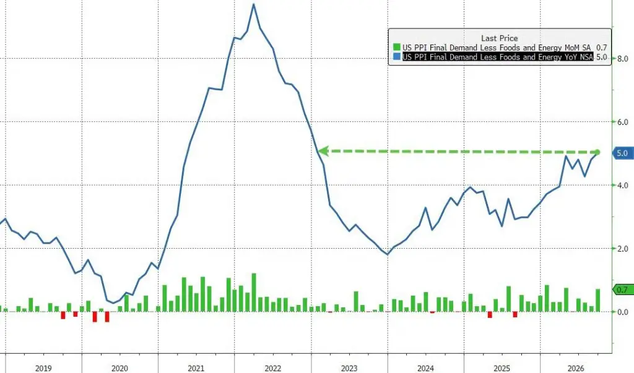The width and height of the screenshot is (634, 373).
Task: Click the 2019 x-axis label
Action: pos(43,368)
